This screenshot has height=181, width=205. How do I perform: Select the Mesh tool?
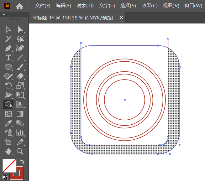[8, 114]
